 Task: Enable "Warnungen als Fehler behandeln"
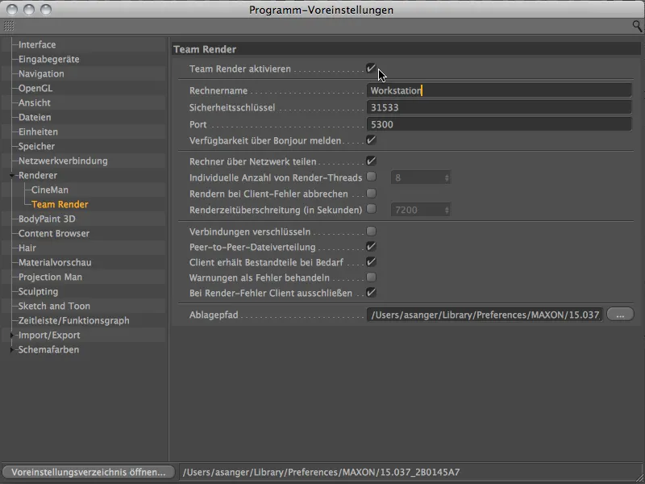click(371, 277)
